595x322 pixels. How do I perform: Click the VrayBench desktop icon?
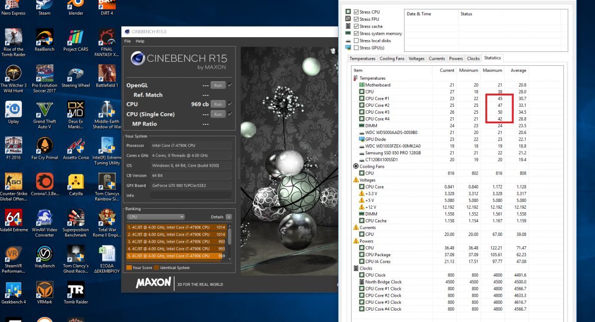(x=45, y=257)
